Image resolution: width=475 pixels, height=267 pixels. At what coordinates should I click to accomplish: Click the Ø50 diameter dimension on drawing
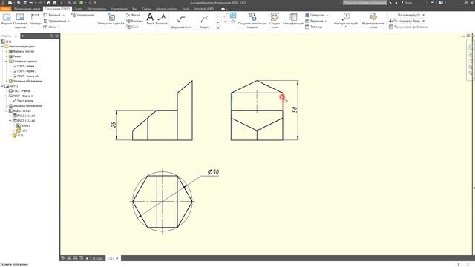213,171
